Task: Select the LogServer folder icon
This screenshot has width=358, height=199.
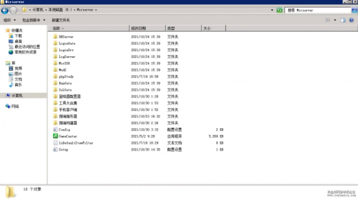Action: [55, 56]
